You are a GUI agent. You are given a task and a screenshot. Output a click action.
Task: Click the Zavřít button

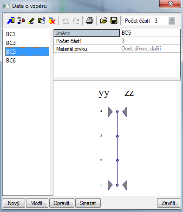tap(169, 203)
